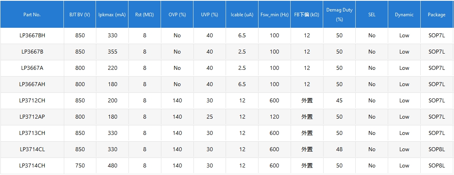Open part number LP3667BH
The height and width of the screenshot is (175, 454).
coord(32,35)
